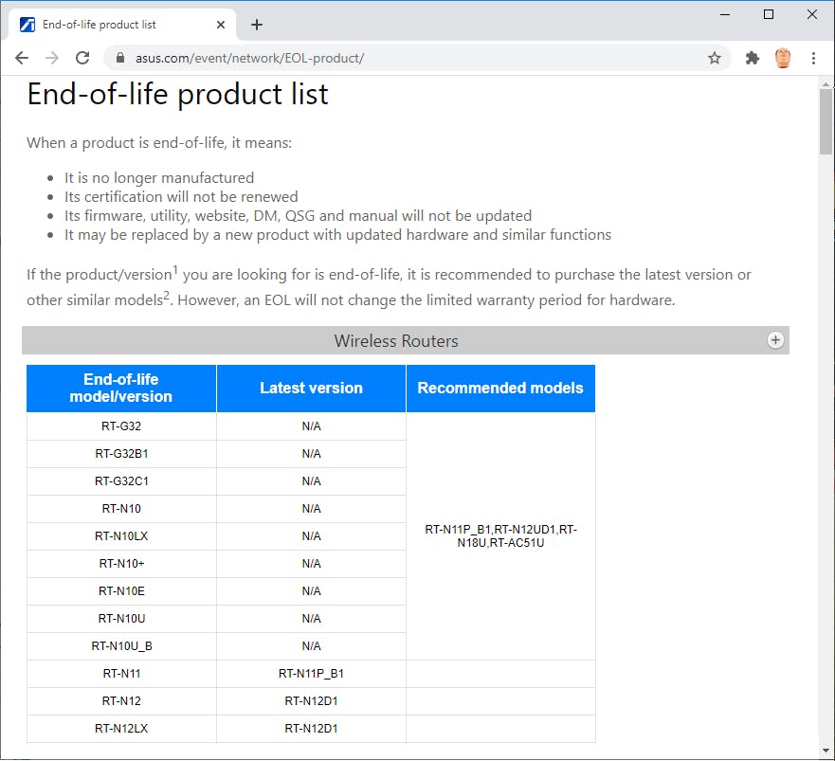Click the Latest version column header
835x761 pixels.
[311, 388]
